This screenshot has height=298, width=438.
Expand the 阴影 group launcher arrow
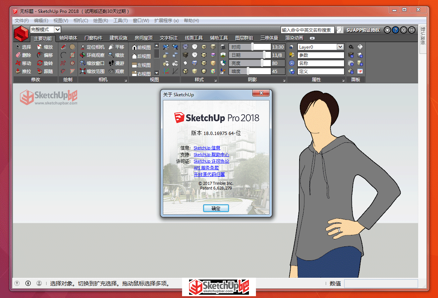coord(284,80)
